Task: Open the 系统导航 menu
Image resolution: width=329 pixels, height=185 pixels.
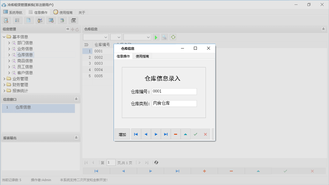Action: click(13, 12)
